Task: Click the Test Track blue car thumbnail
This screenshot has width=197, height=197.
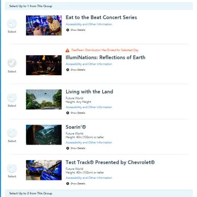Action: pyautogui.click(x=44, y=170)
